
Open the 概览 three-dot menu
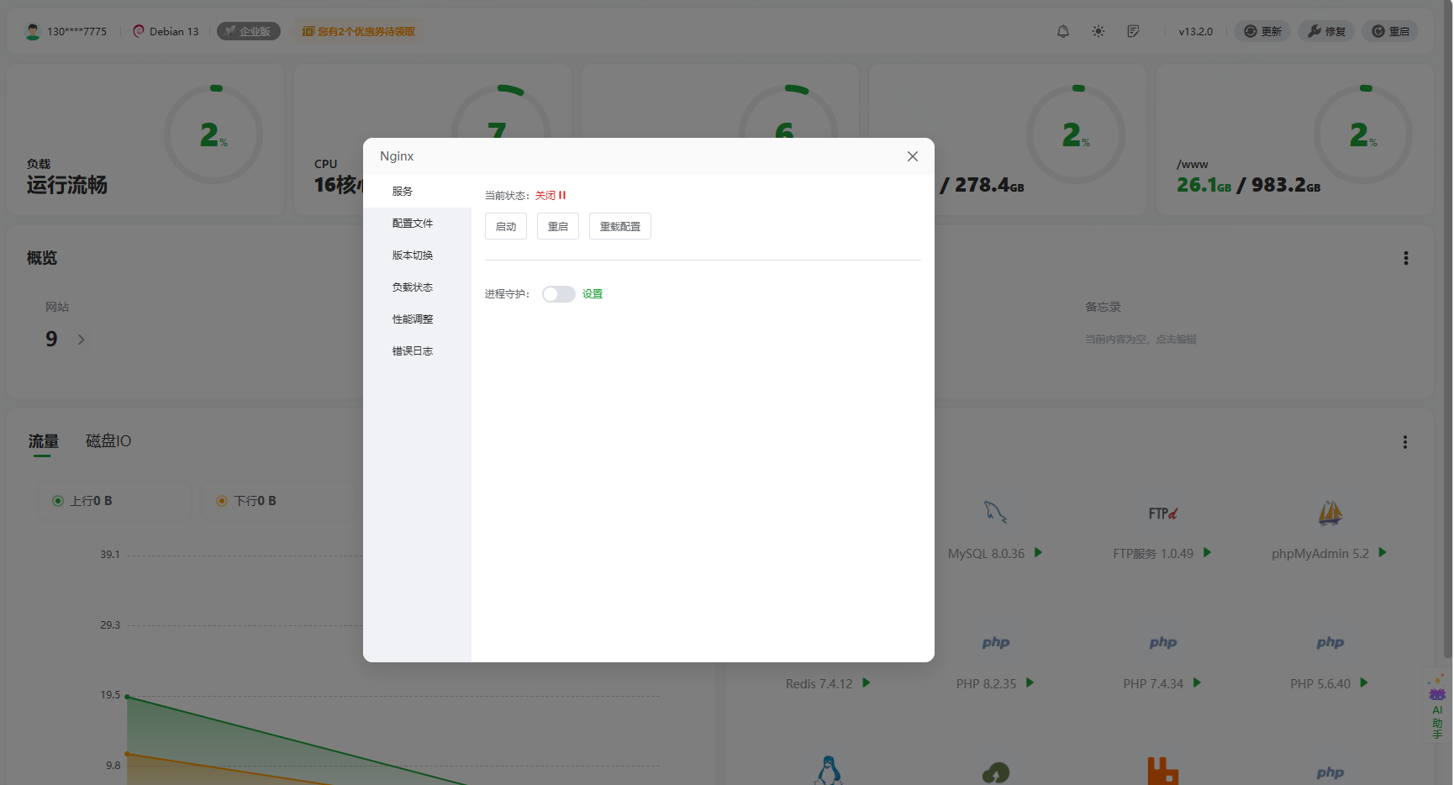[1405, 258]
